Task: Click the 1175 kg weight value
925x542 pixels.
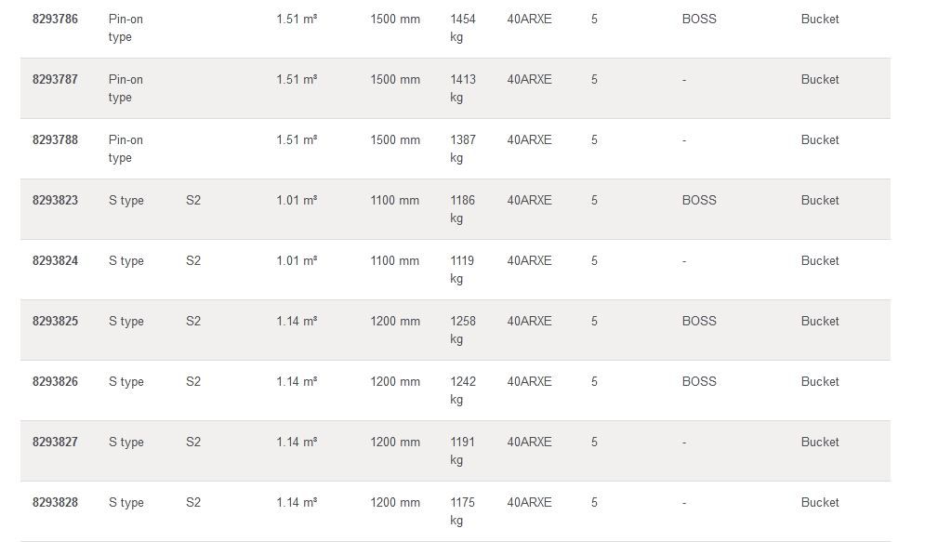Action: [462, 511]
